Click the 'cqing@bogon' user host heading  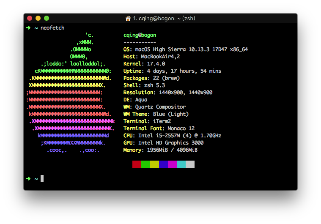[x=140, y=35]
